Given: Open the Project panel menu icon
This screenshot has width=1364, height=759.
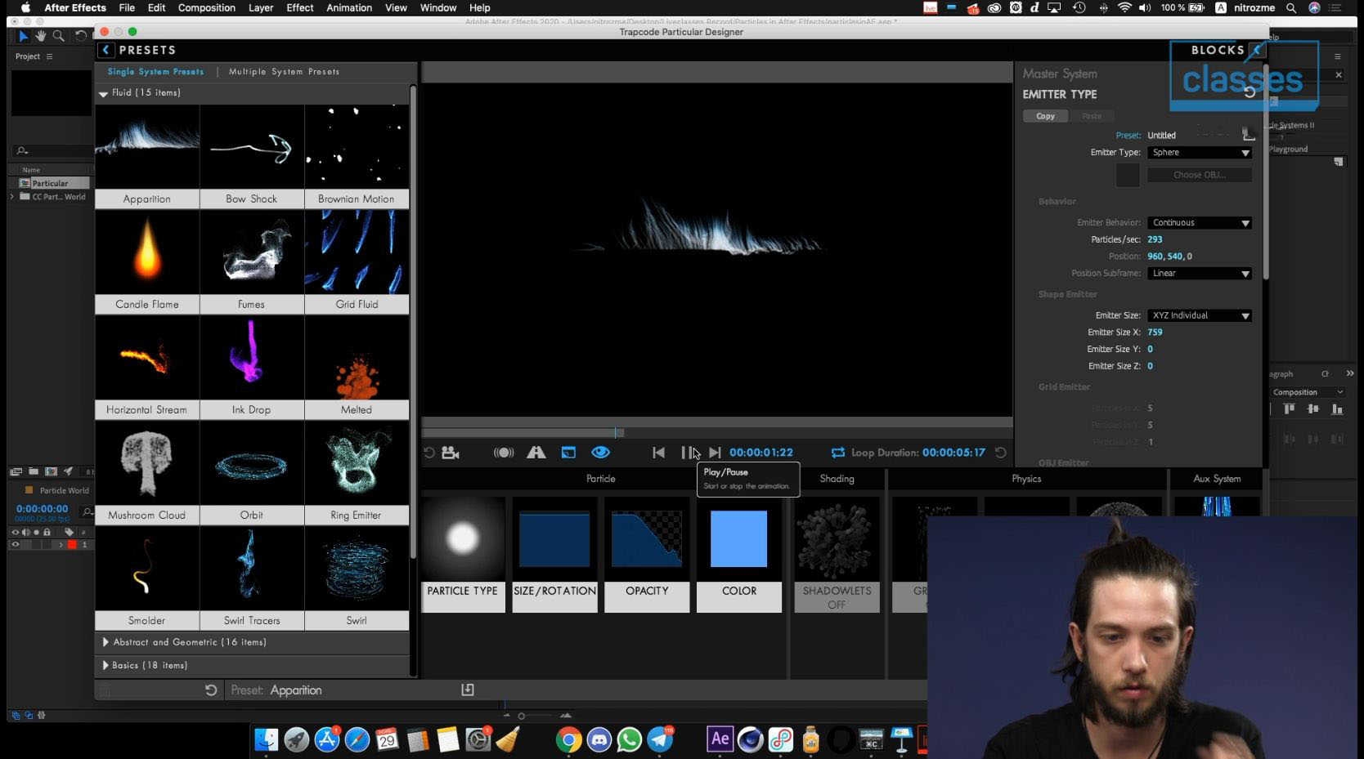Looking at the screenshot, I should tap(49, 56).
